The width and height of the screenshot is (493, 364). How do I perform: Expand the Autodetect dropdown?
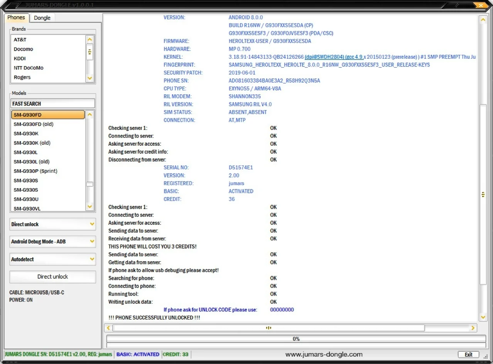coord(92,259)
